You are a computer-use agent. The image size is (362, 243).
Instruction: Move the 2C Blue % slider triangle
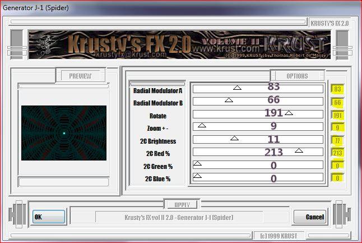(197, 176)
